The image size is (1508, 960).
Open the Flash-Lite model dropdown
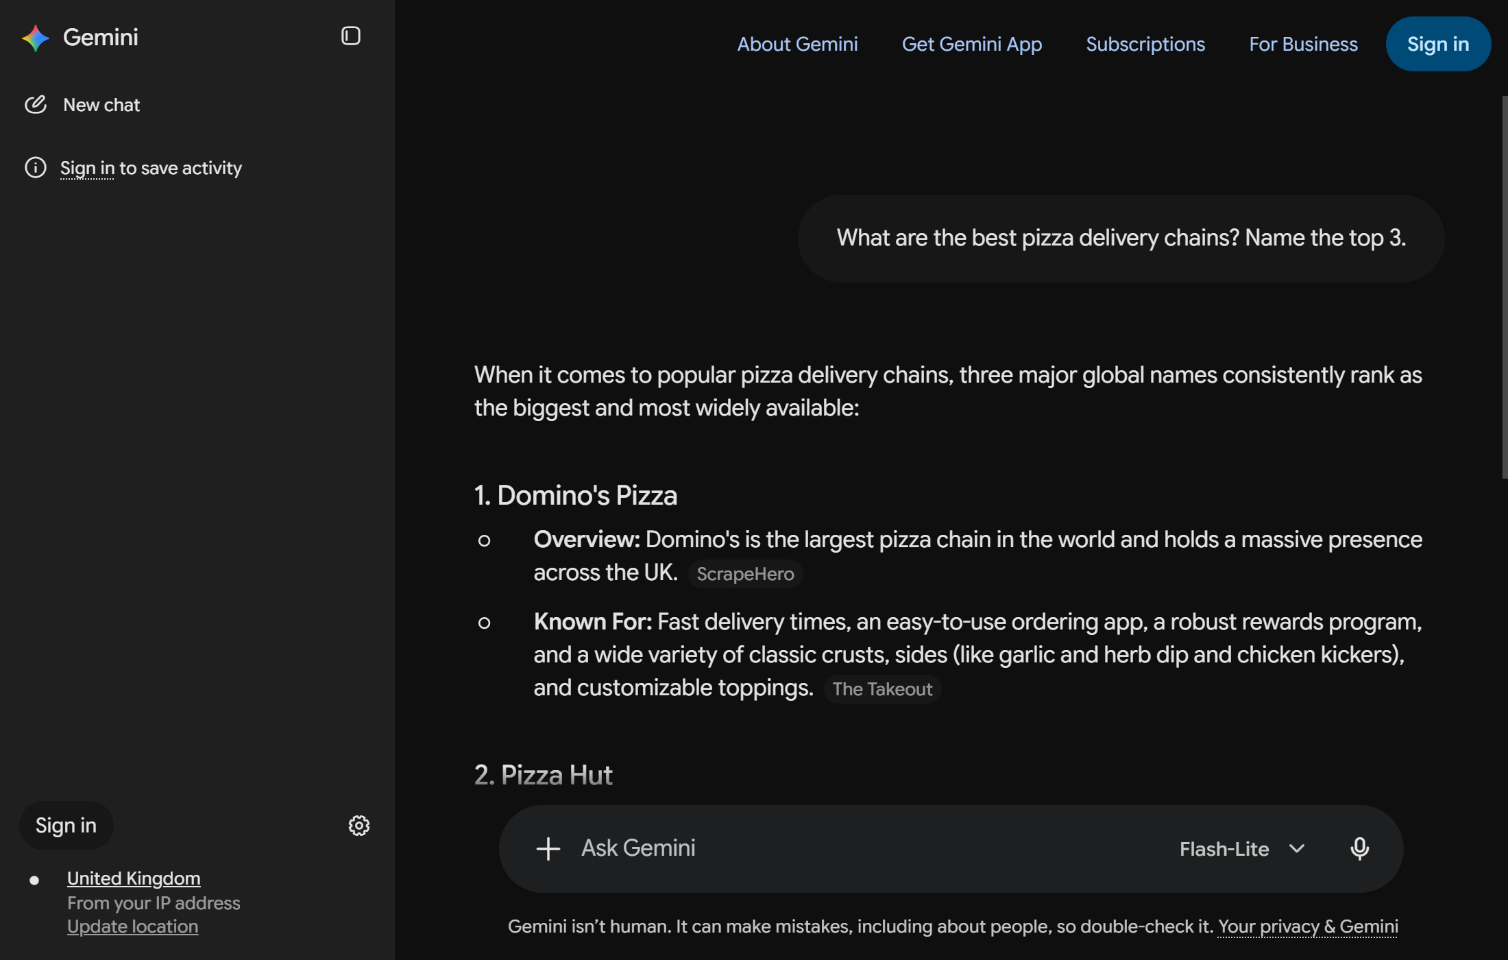tap(1241, 849)
